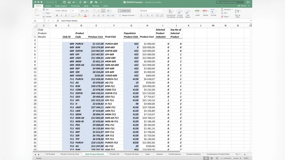
Task: Open the Product Cost by Club sheet
Action: 70,154
